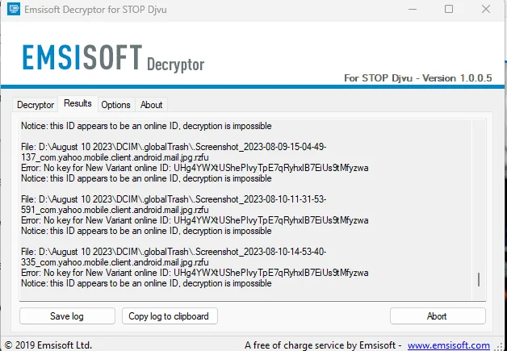Open the Options tab
Viewport: 507px width, 351px height.
(115, 105)
